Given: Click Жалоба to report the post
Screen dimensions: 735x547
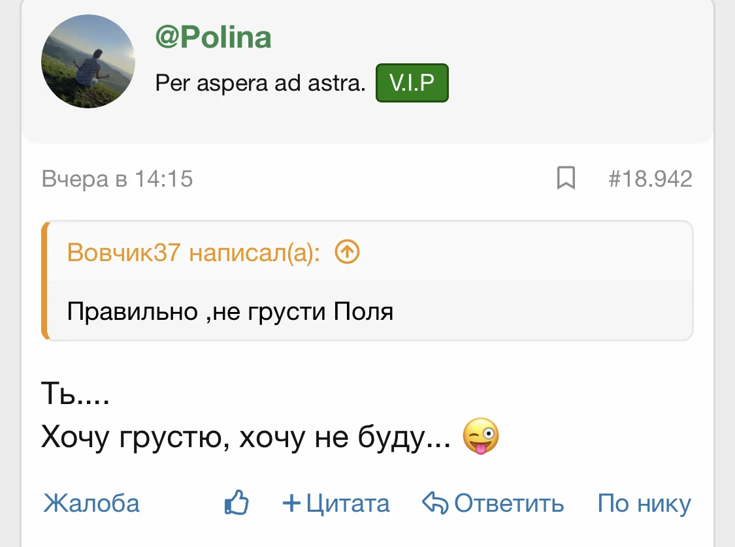Looking at the screenshot, I should tap(90, 503).
